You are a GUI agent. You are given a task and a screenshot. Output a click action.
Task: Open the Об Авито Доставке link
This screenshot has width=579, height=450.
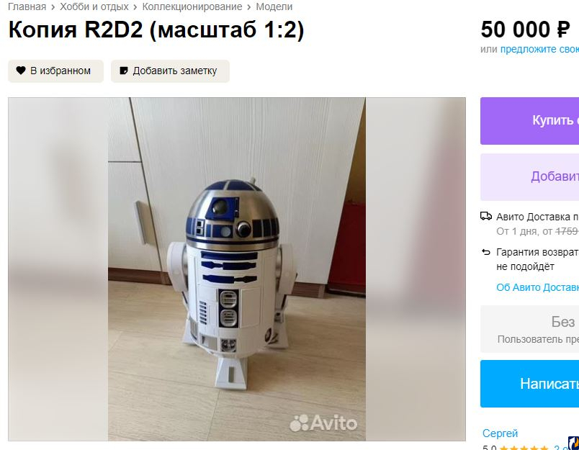(x=537, y=287)
